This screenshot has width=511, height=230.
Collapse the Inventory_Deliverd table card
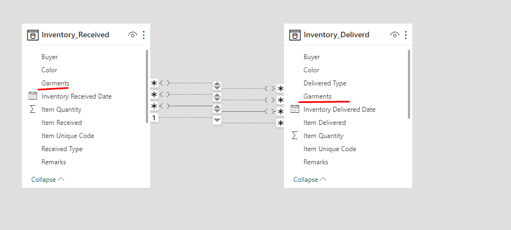pyautogui.click(x=310, y=180)
